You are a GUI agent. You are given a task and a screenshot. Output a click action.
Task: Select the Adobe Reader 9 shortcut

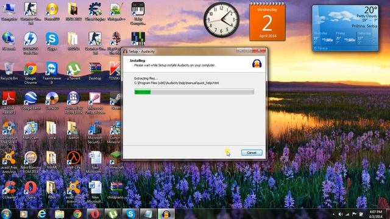click(9, 103)
